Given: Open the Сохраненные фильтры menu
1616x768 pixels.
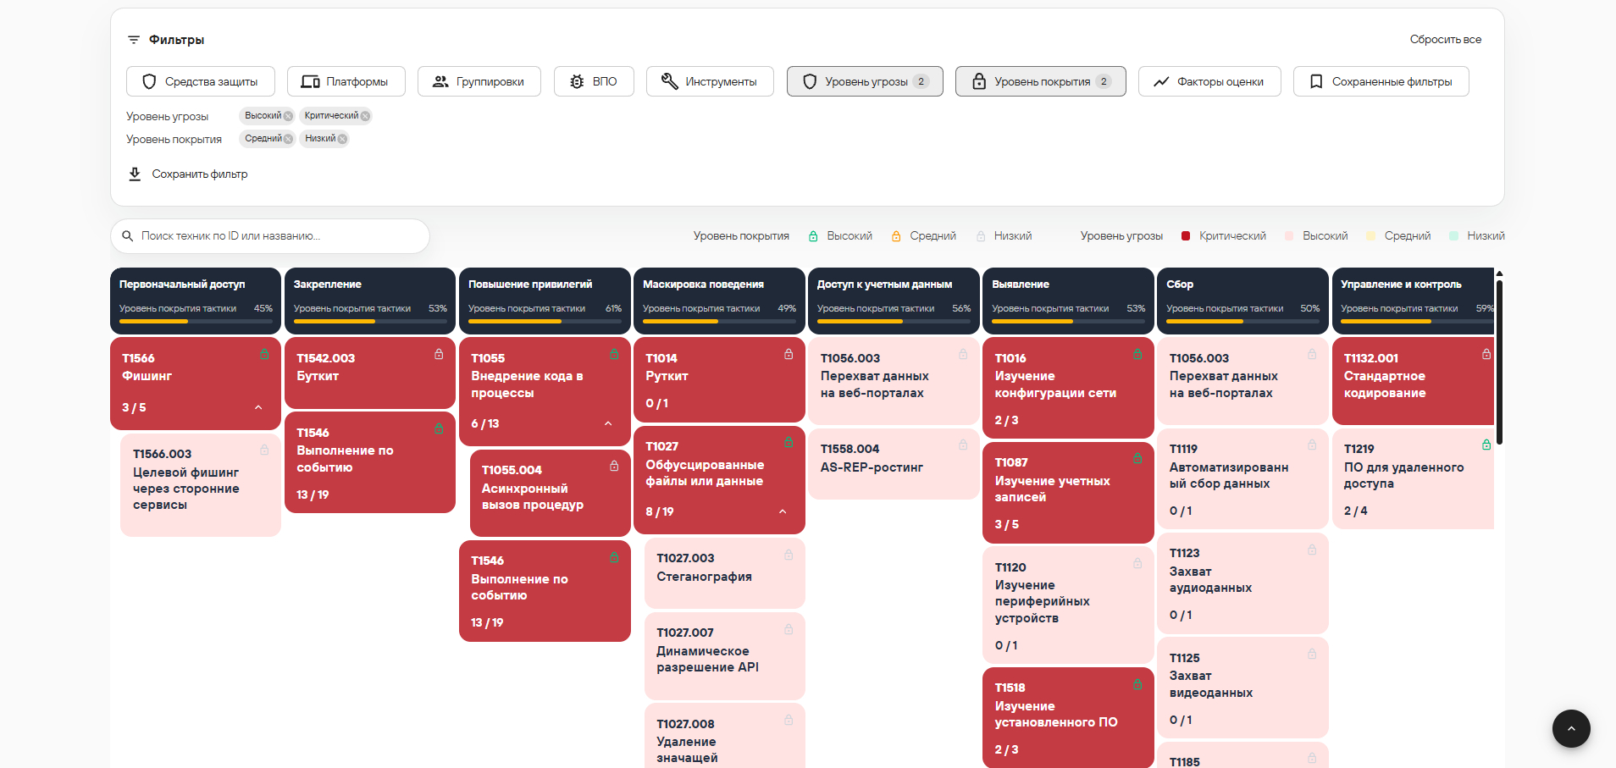Looking at the screenshot, I should 1381,81.
